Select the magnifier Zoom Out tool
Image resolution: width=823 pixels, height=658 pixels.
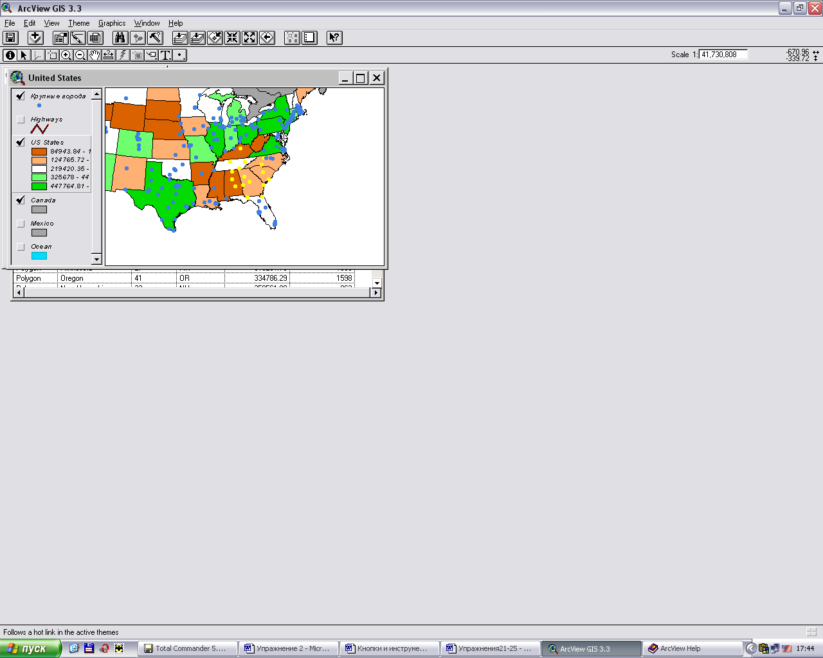pyautogui.click(x=80, y=55)
